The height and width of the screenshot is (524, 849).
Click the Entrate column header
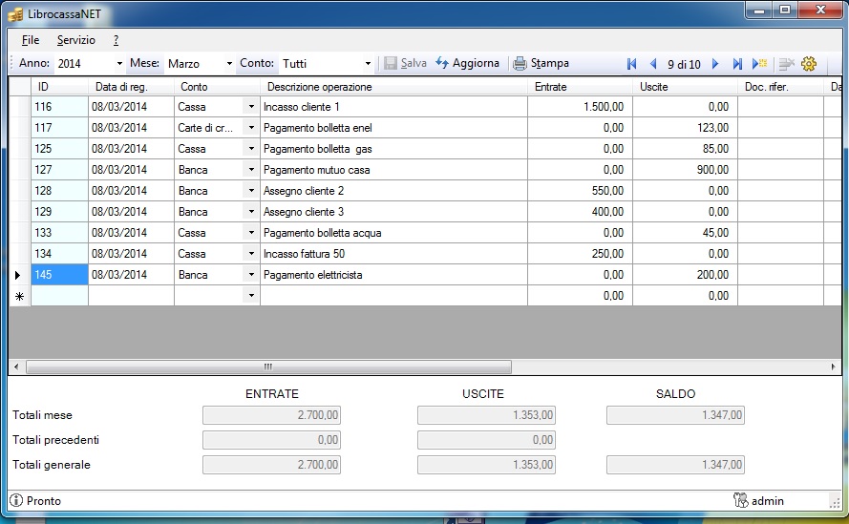coord(580,87)
